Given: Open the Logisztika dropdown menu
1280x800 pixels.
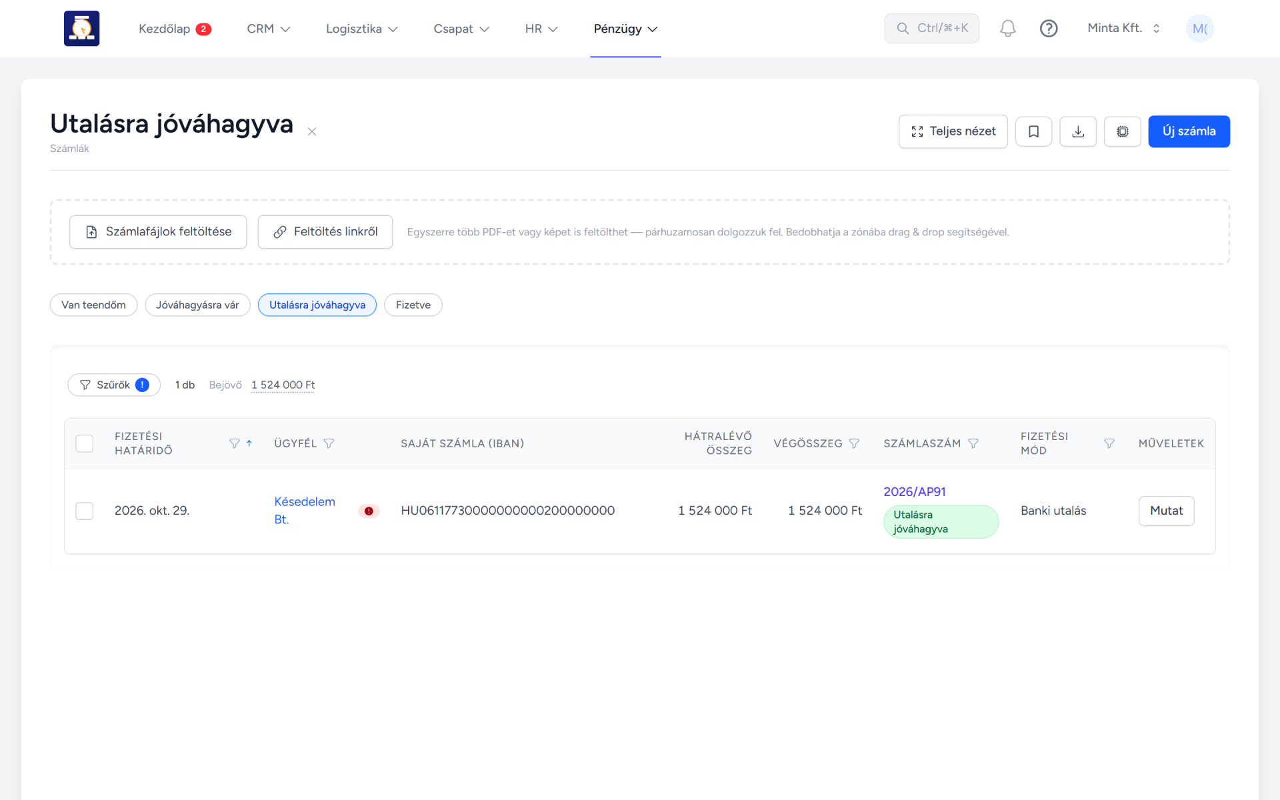Looking at the screenshot, I should pos(361,29).
